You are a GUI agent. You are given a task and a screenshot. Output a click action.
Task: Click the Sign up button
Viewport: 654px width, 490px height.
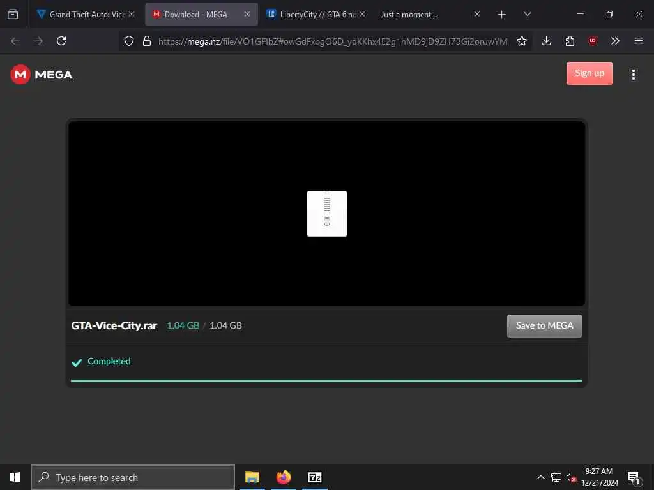589,73
